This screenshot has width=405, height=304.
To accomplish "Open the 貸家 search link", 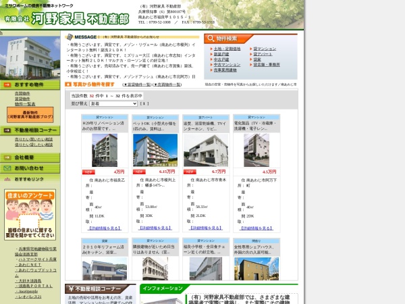I will 257,59.
